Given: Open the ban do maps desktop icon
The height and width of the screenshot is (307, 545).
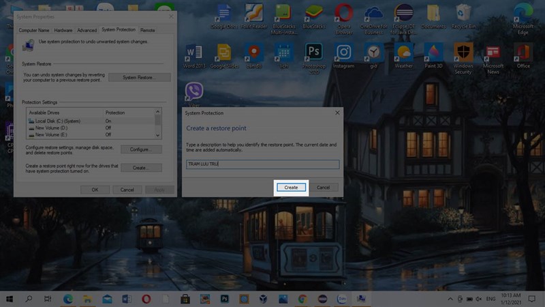Looking at the screenshot, I should point(254,56).
